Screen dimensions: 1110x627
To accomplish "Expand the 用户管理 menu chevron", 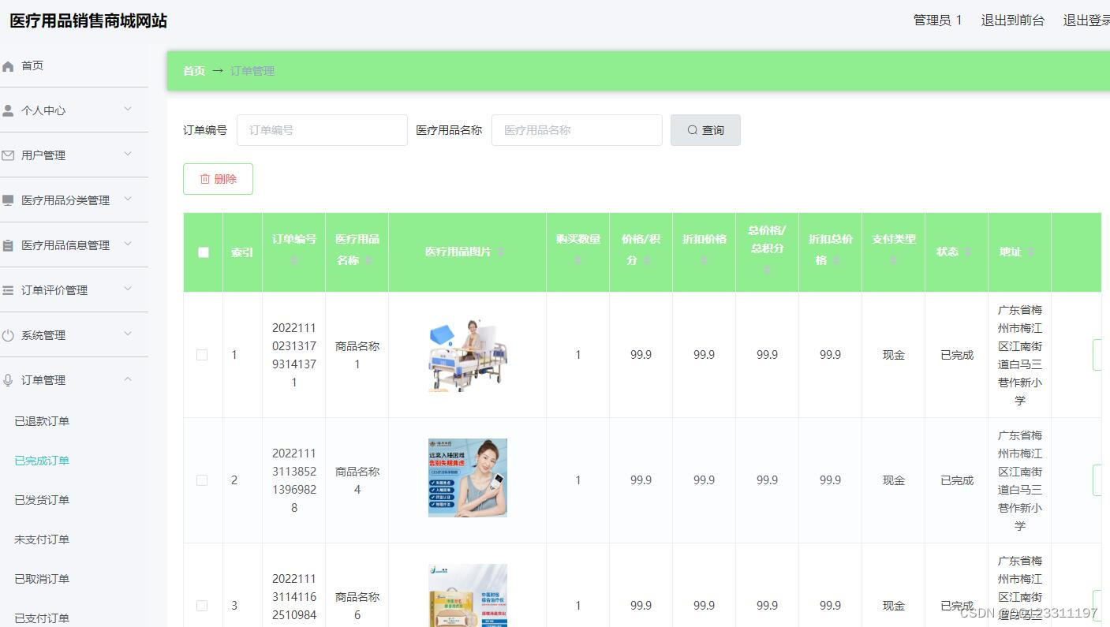I will (x=128, y=154).
